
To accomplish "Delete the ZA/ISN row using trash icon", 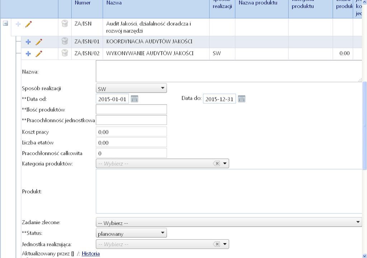I will click(65, 23).
